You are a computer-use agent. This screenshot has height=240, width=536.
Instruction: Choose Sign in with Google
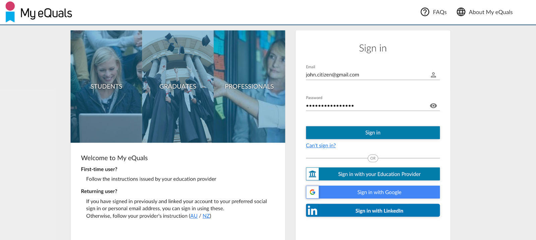[x=373, y=192]
